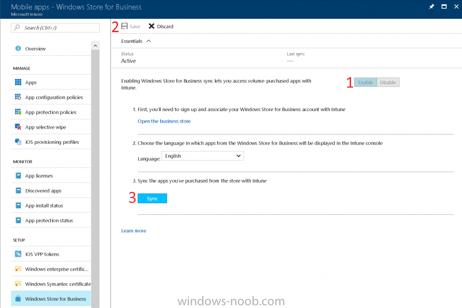Go to App configuration policies
Image resolution: width=462 pixels, height=308 pixels.
tap(51, 97)
